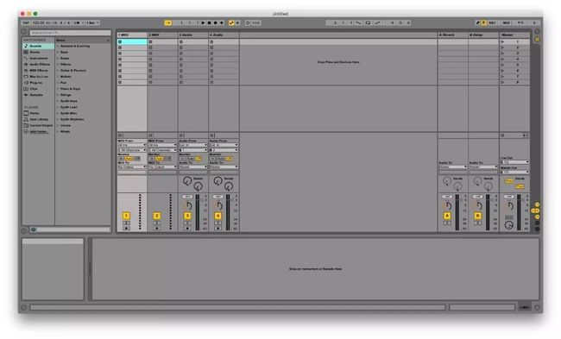561x339 pixels.
Task: Open 1 MIDI track's MIDI To dropdown
Action: (132, 167)
